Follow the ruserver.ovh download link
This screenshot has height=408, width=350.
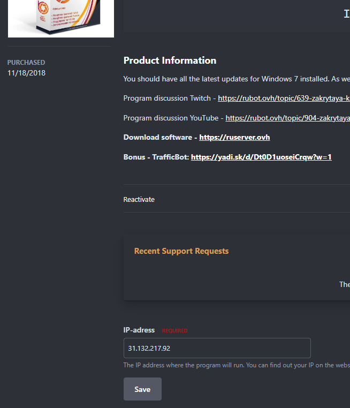[234, 138]
